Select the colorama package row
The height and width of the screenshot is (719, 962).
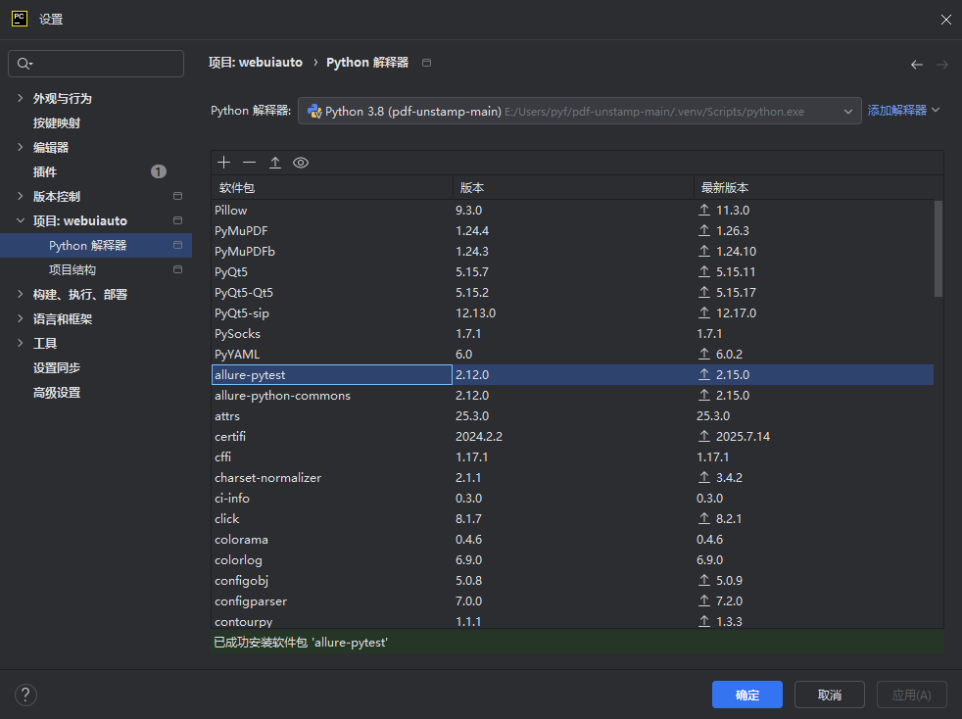point(572,539)
